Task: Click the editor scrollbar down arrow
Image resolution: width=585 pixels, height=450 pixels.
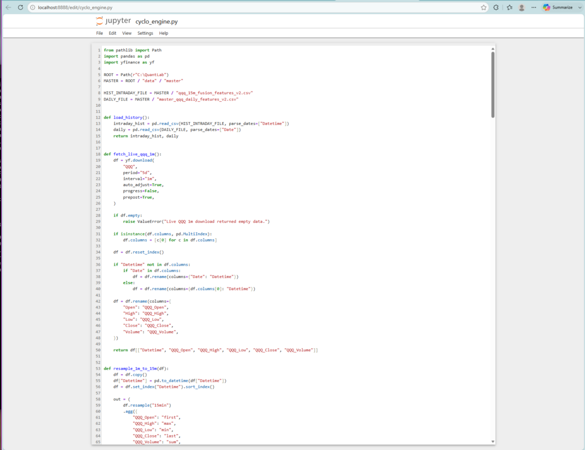Action: click(492, 441)
